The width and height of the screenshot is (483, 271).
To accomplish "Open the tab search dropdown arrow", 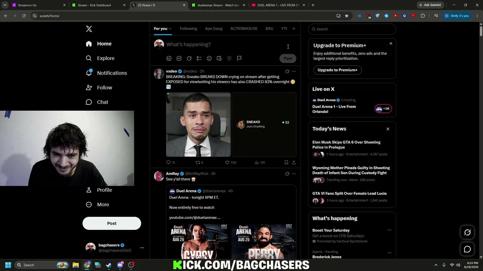I will (4, 5).
